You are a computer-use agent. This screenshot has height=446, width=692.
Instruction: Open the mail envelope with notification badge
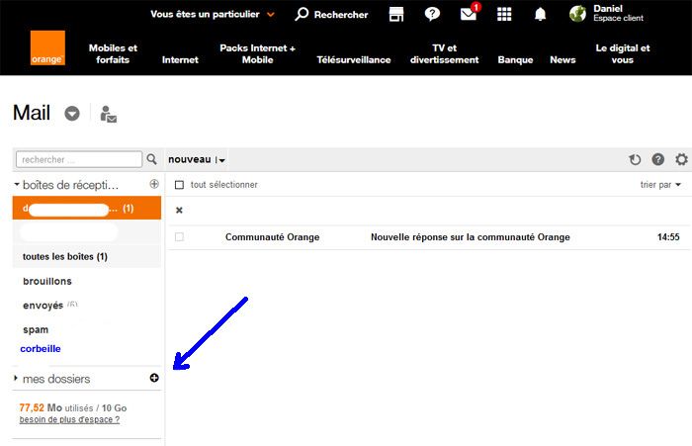click(x=469, y=14)
